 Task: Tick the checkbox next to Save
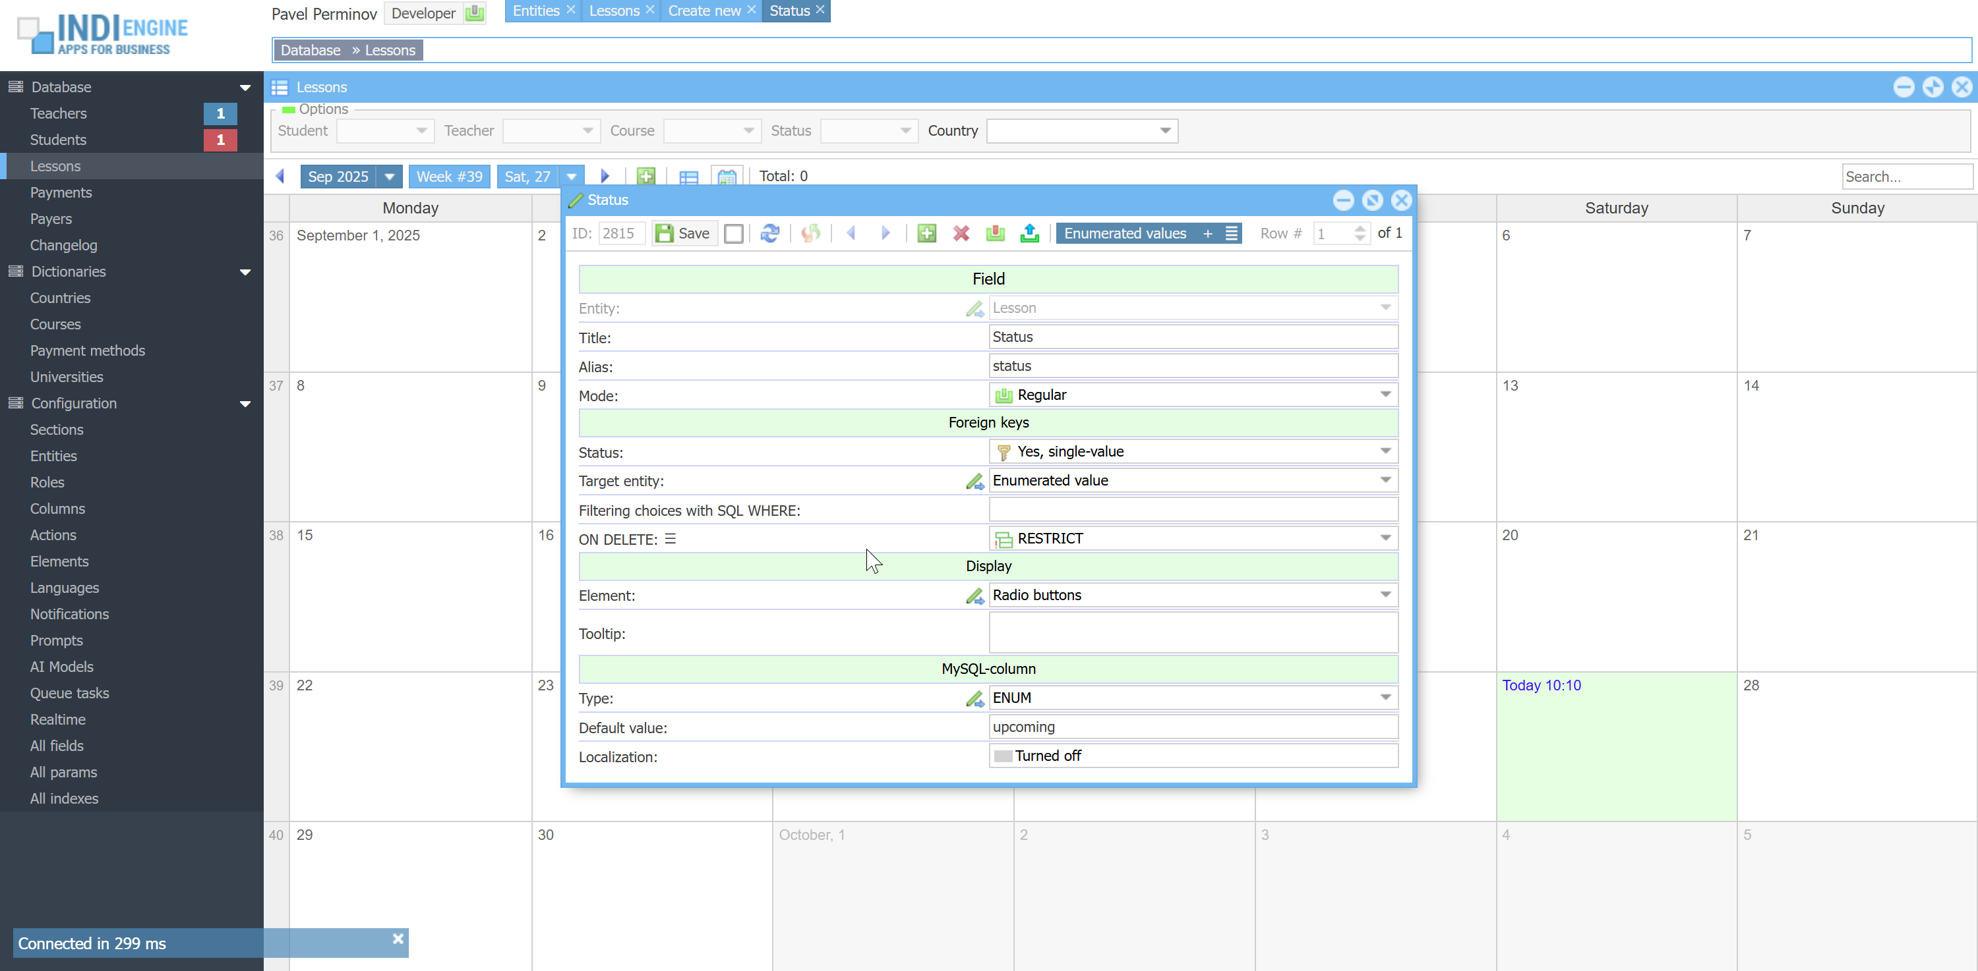733,233
